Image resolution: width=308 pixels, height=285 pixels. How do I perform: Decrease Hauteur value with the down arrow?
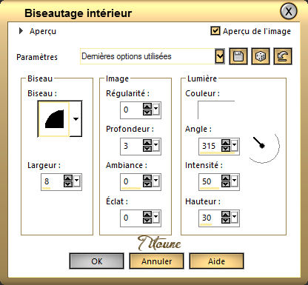(226, 221)
